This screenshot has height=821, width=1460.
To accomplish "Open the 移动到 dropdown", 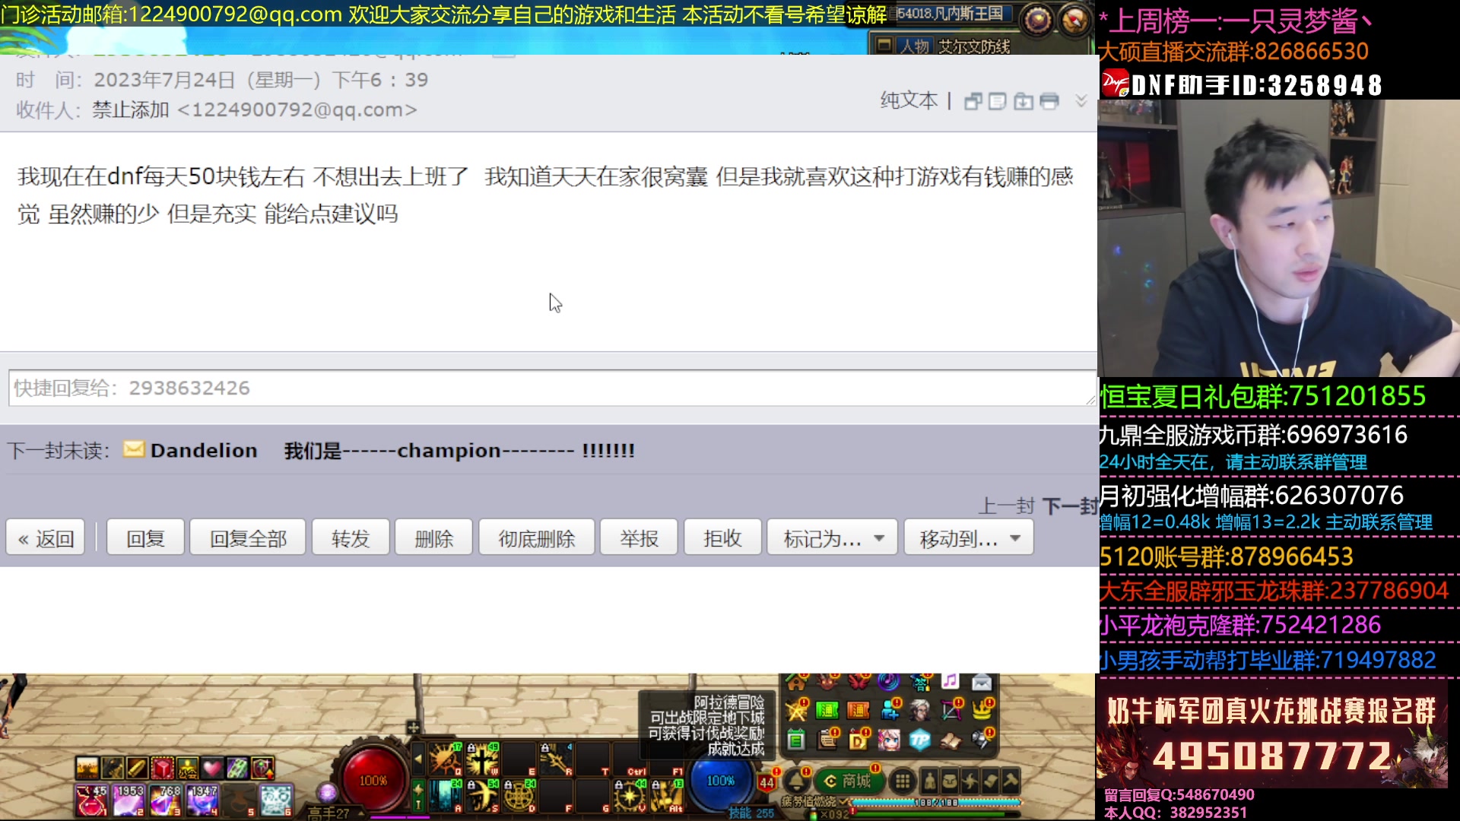I will [x=968, y=537].
